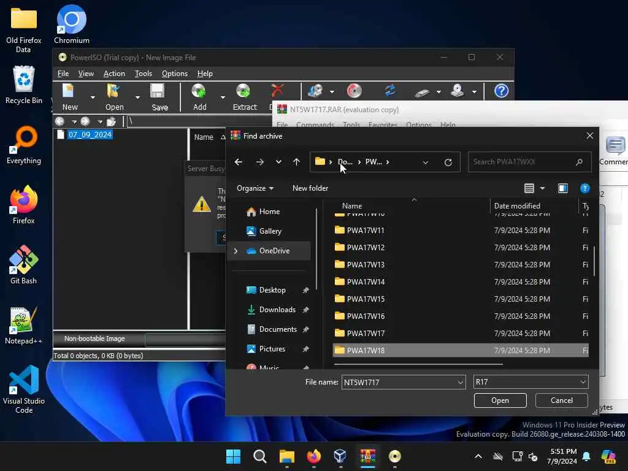
Task: Select the 07_09_2024 tree node in PowerISO
Action: click(90, 134)
